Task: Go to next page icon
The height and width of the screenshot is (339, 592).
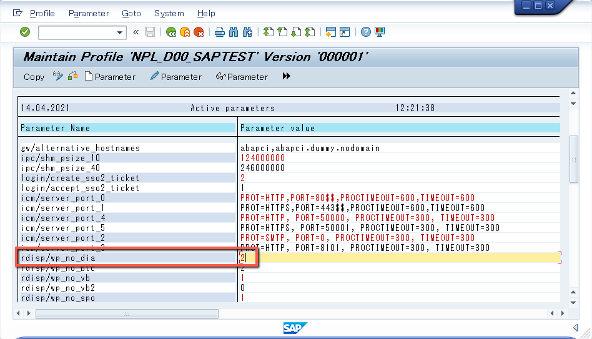Action: click(297, 32)
